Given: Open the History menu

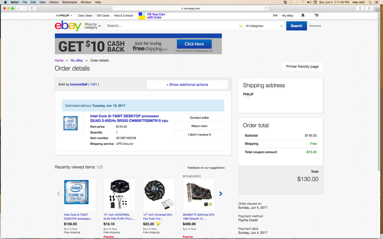Looking at the screenshot, I should (54, 2).
